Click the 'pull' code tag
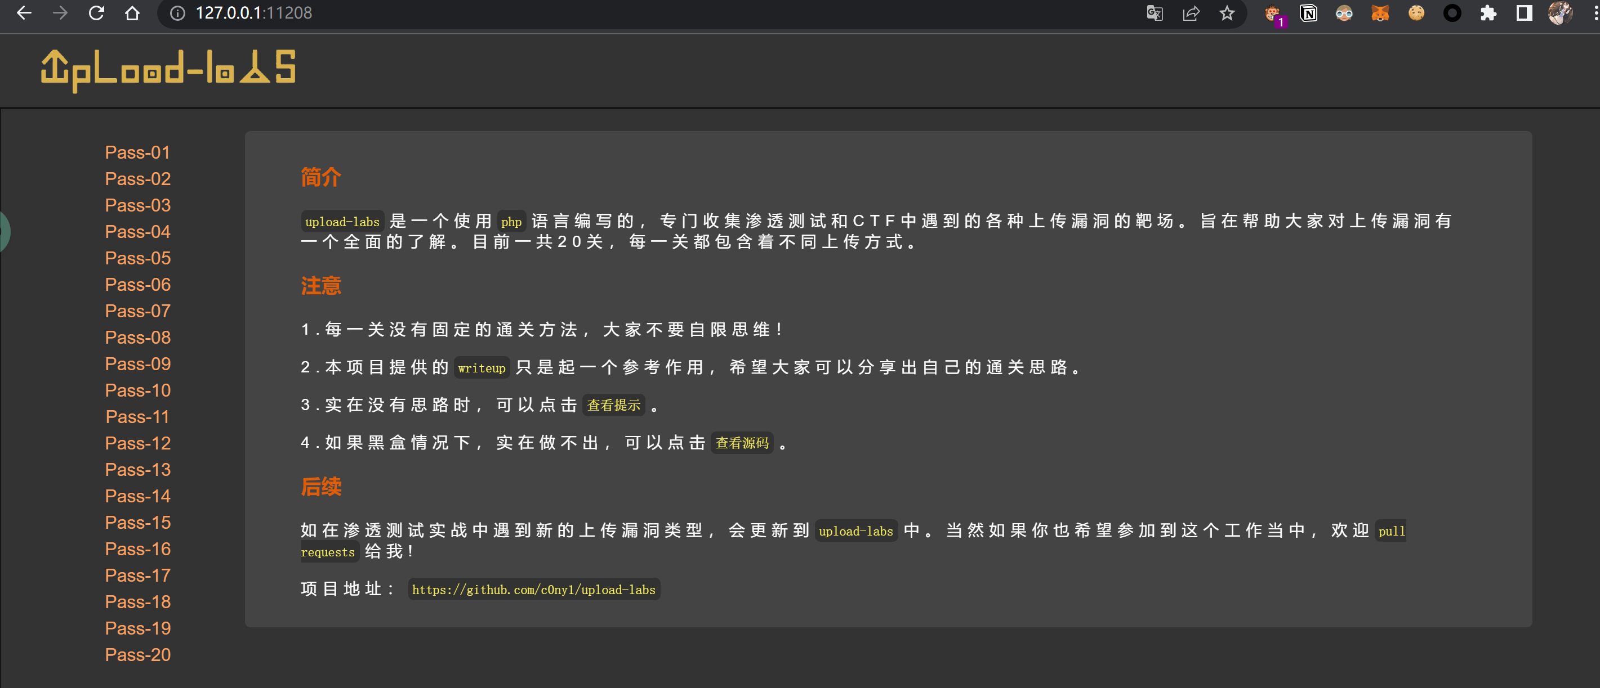 (x=1390, y=531)
